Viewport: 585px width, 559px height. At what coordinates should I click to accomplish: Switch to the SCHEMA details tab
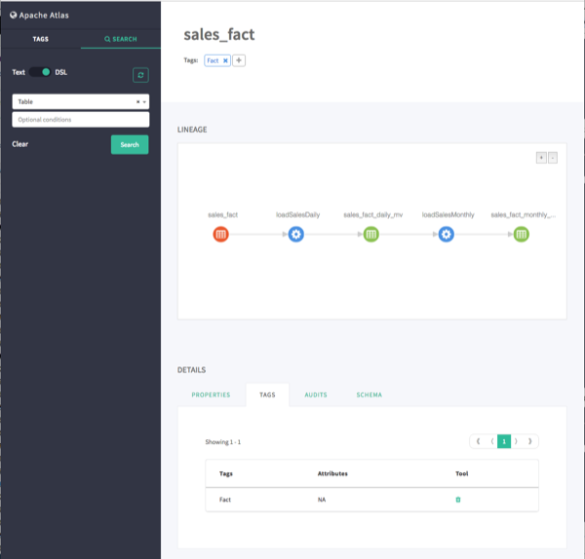click(369, 394)
